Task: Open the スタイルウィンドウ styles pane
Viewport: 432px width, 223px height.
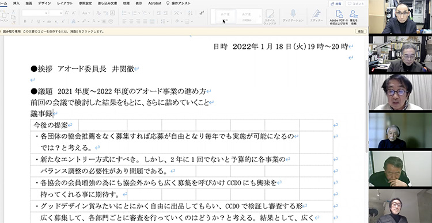Action: (270, 17)
